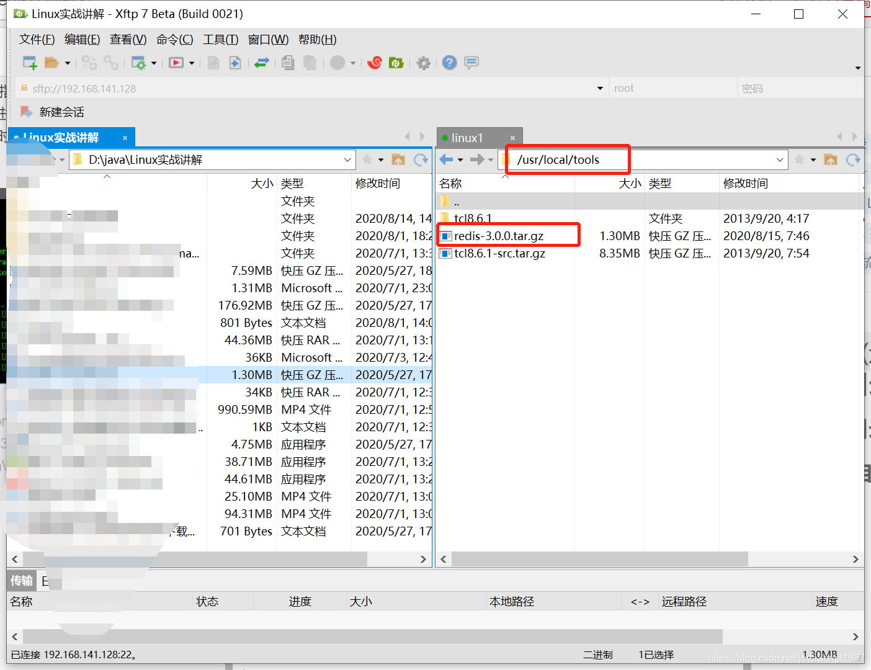This screenshot has height=670, width=871.
Task: Click the Reconnect toolbar icon
Action: coord(89,63)
